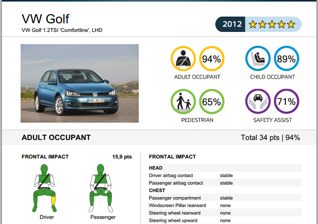The width and height of the screenshot is (318, 224).
Task: Click the Passenger compartment row
Action: pyautogui.click(x=225, y=198)
